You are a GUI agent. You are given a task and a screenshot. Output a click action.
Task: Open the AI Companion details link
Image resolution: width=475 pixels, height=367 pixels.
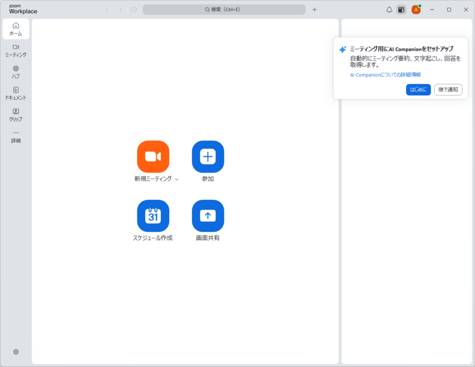click(x=385, y=75)
